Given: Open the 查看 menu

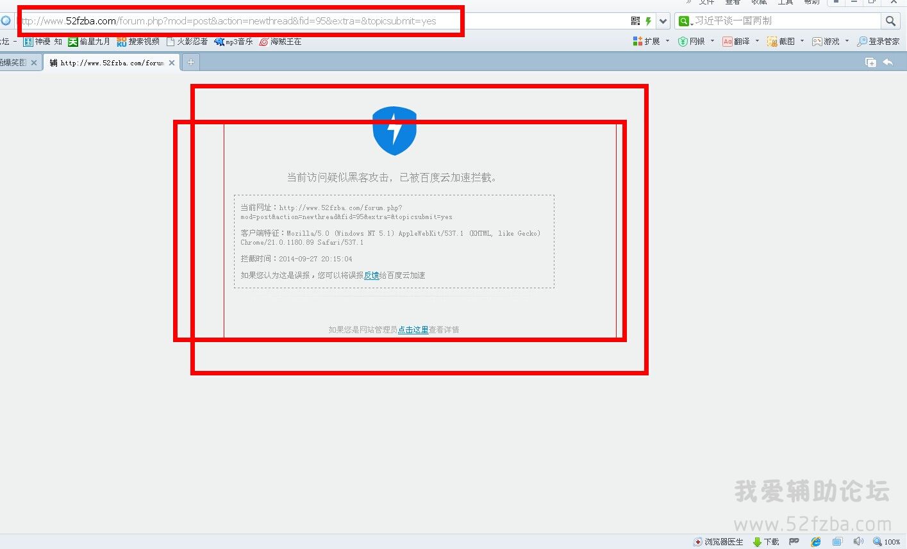Looking at the screenshot, I should [733, 3].
